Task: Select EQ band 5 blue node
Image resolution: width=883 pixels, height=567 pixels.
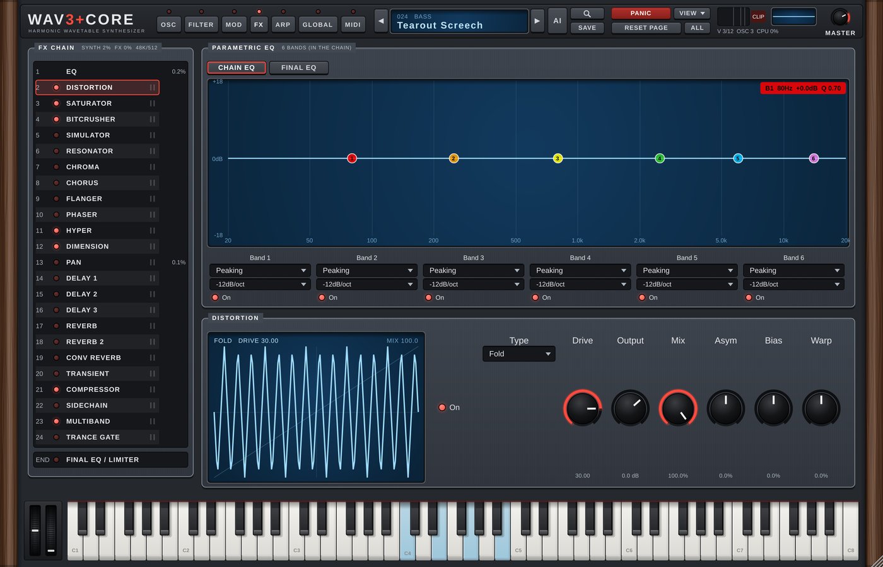Action: click(x=738, y=158)
